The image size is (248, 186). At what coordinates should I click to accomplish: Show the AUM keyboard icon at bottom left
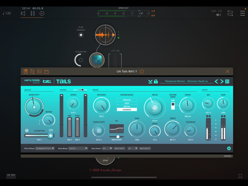(11, 176)
